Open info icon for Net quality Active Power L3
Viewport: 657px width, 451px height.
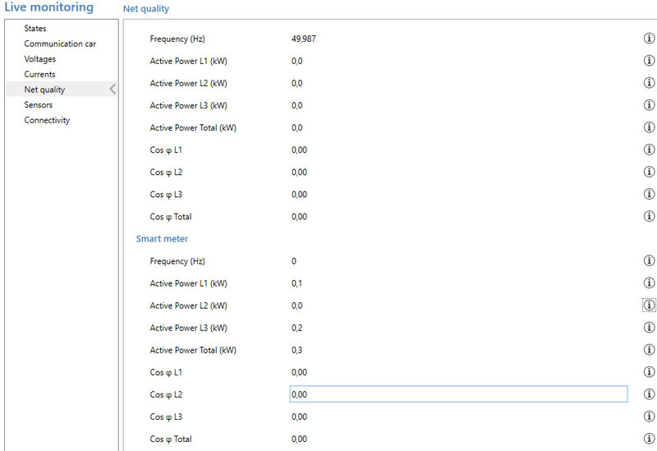coord(649,105)
